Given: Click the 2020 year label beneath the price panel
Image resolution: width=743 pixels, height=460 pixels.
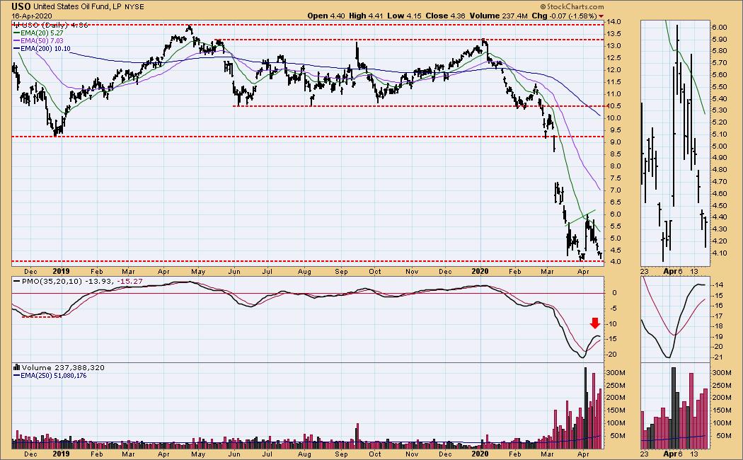Looking at the screenshot, I should pos(480,272).
